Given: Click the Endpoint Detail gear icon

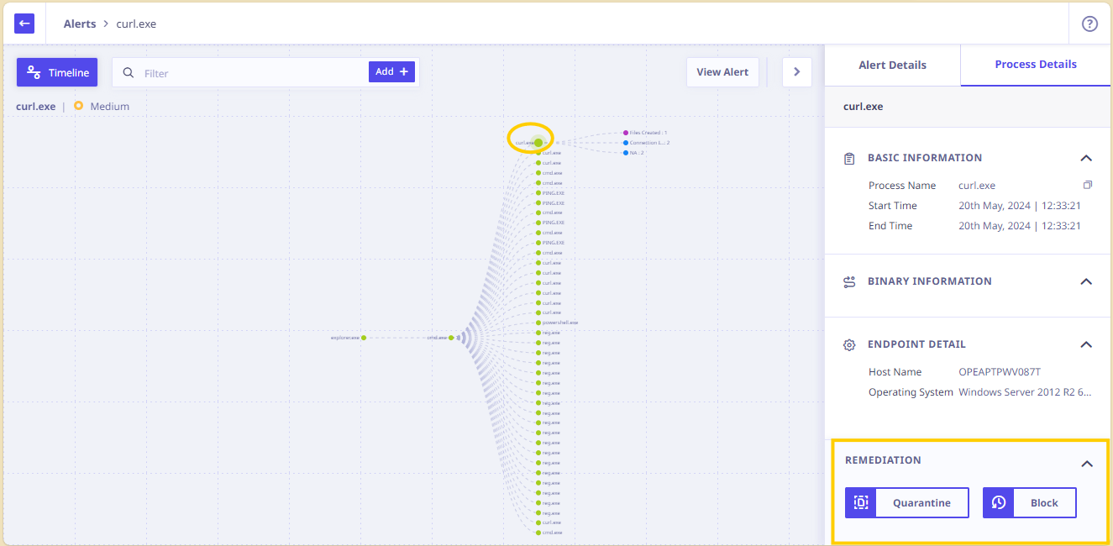Looking at the screenshot, I should 849,344.
